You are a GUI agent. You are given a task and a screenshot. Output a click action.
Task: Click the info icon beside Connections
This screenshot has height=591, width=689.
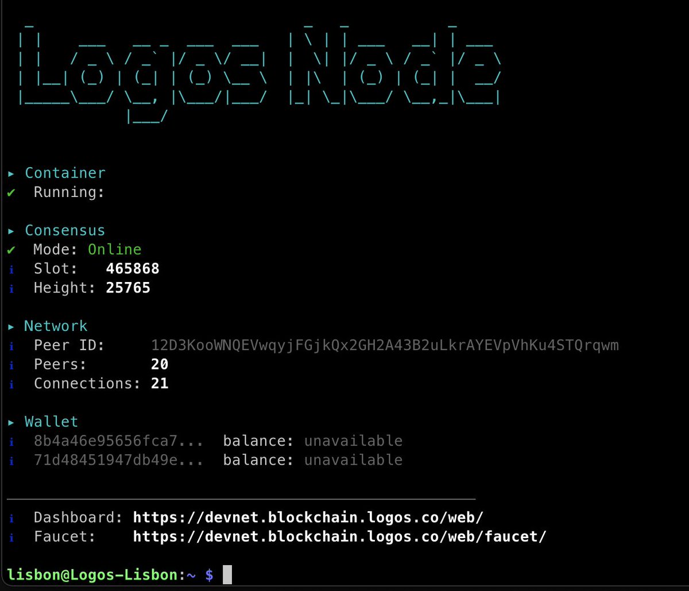click(x=11, y=384)
